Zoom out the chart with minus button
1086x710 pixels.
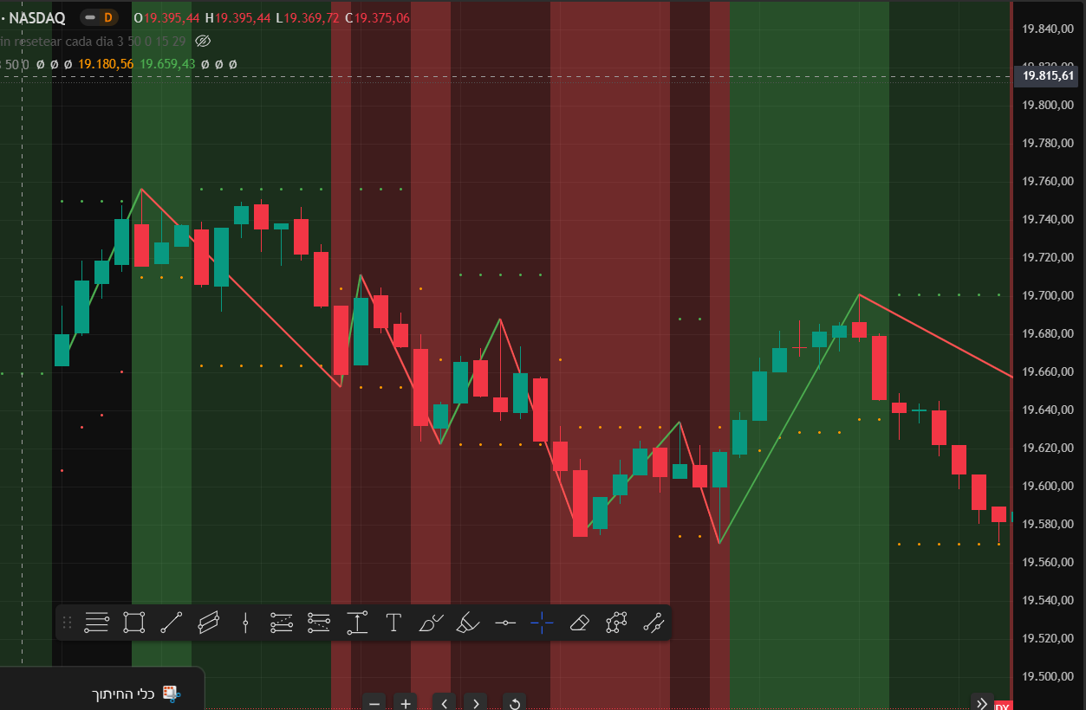tap(374, 702)
